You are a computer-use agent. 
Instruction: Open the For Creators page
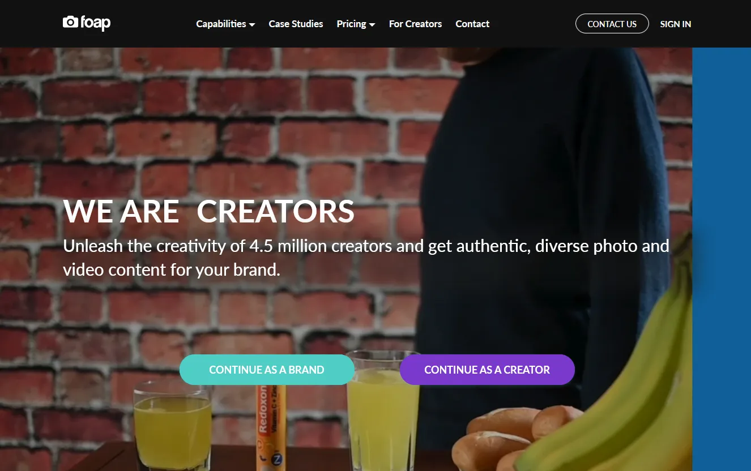pos(415,24)
